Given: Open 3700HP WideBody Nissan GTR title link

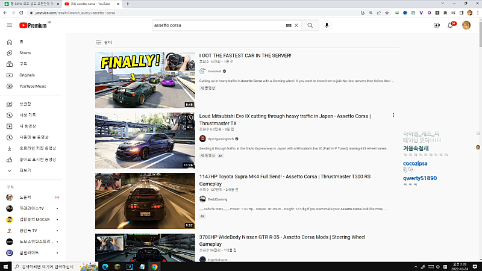Looking at the screenshot, I should 282,240.
